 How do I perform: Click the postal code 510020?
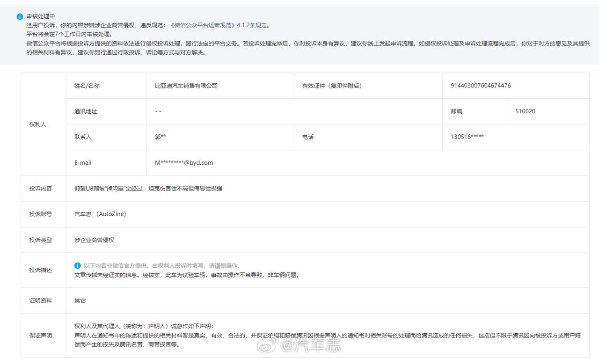point(525,111)
